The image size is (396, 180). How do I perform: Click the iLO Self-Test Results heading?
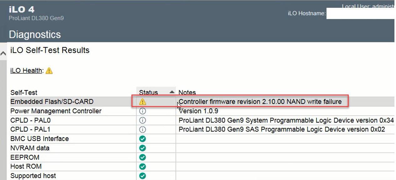(50, 50)
